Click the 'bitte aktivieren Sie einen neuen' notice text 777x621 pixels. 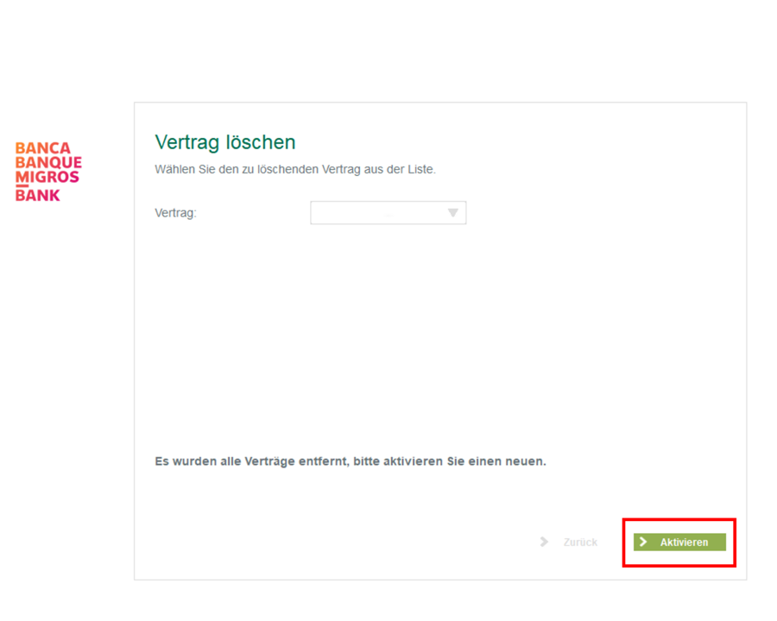pos(450,461)
